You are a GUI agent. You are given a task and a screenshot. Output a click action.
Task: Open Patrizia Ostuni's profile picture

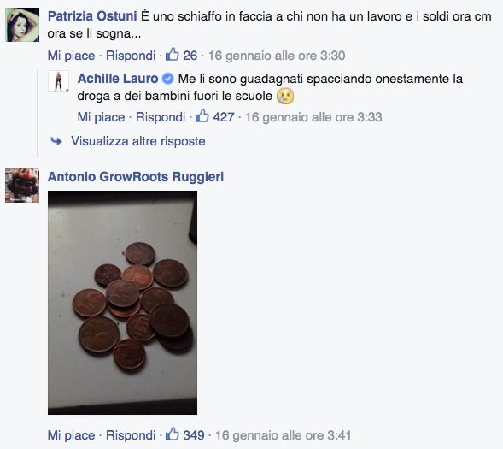(x=22, y=25)
